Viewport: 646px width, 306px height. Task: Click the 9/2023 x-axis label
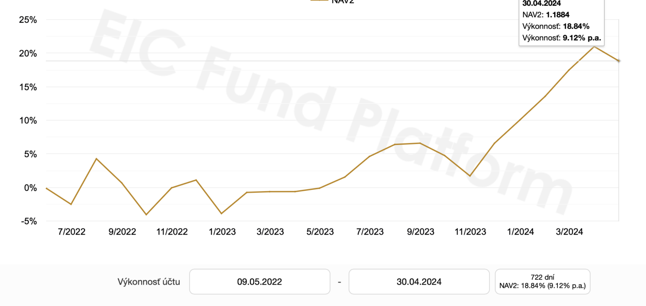(x=420, y=232)
